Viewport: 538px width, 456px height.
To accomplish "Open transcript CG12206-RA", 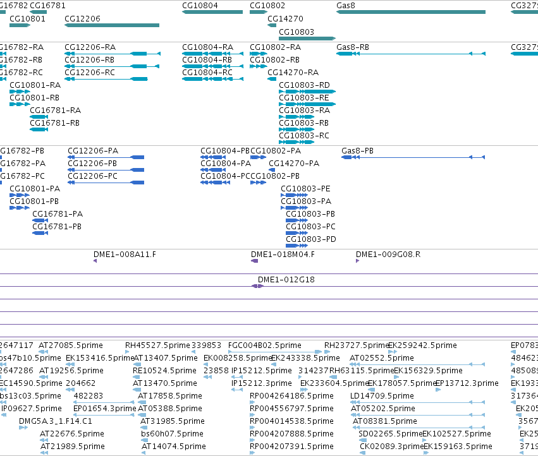I will pos(113,54).
